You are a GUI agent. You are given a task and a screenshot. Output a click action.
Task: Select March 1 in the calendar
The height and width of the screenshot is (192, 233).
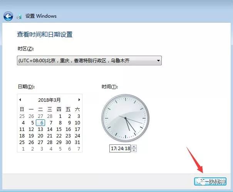(x=60, y=116)
